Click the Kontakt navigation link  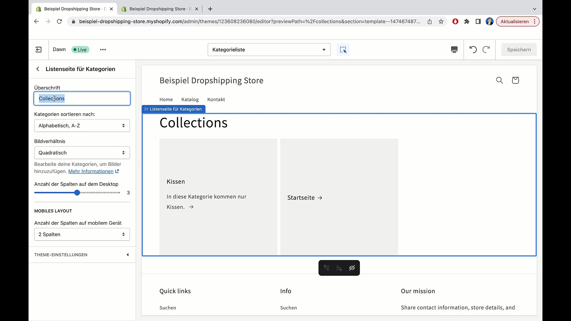(x=216, y=100)
